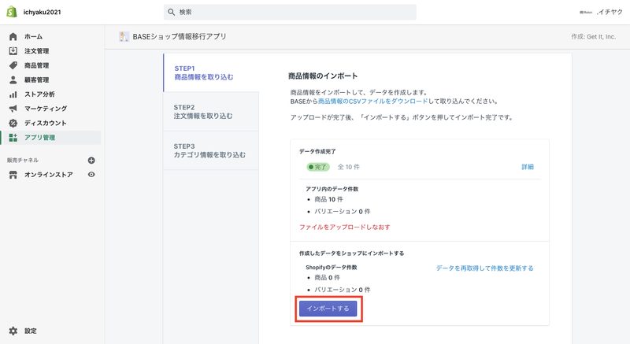The height and width of the screenshot is (344, 630).
Task: Click the discount badge icon
Action: coord(13,124)
